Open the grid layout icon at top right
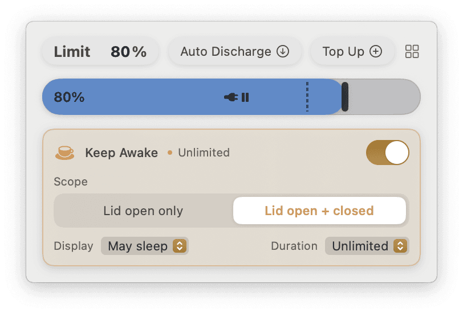The width and height of the screenshot is (463, 313). tap(412, 52)
